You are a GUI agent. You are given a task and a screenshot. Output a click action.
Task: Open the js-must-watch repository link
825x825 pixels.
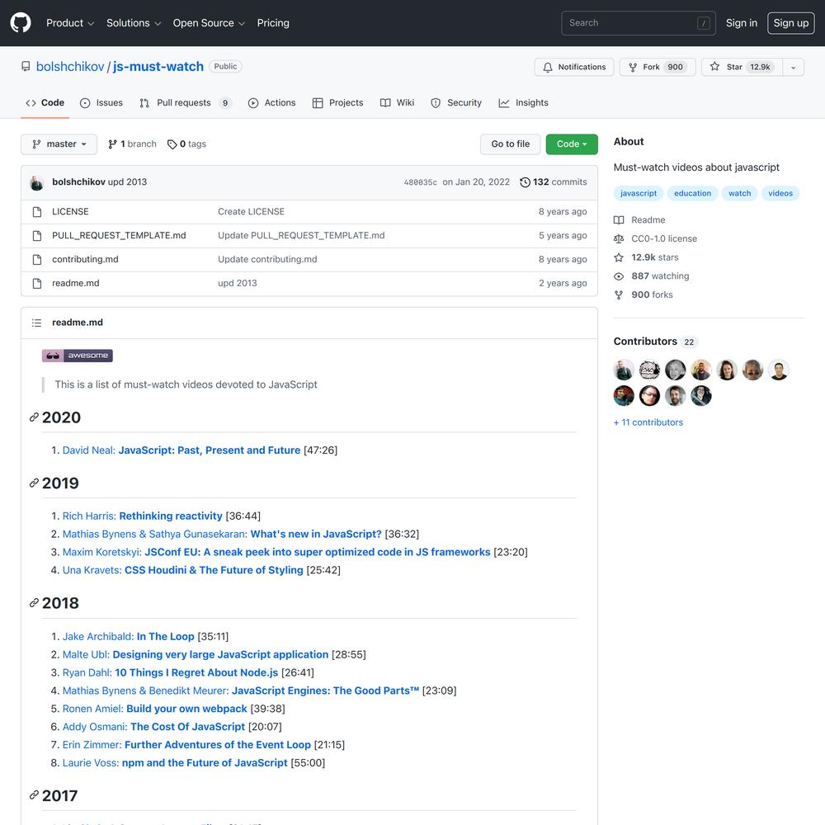(158, 67)
